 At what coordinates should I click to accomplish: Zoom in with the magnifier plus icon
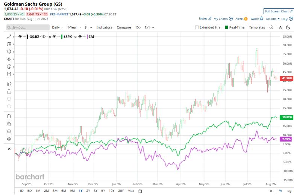tap(9, 124)
